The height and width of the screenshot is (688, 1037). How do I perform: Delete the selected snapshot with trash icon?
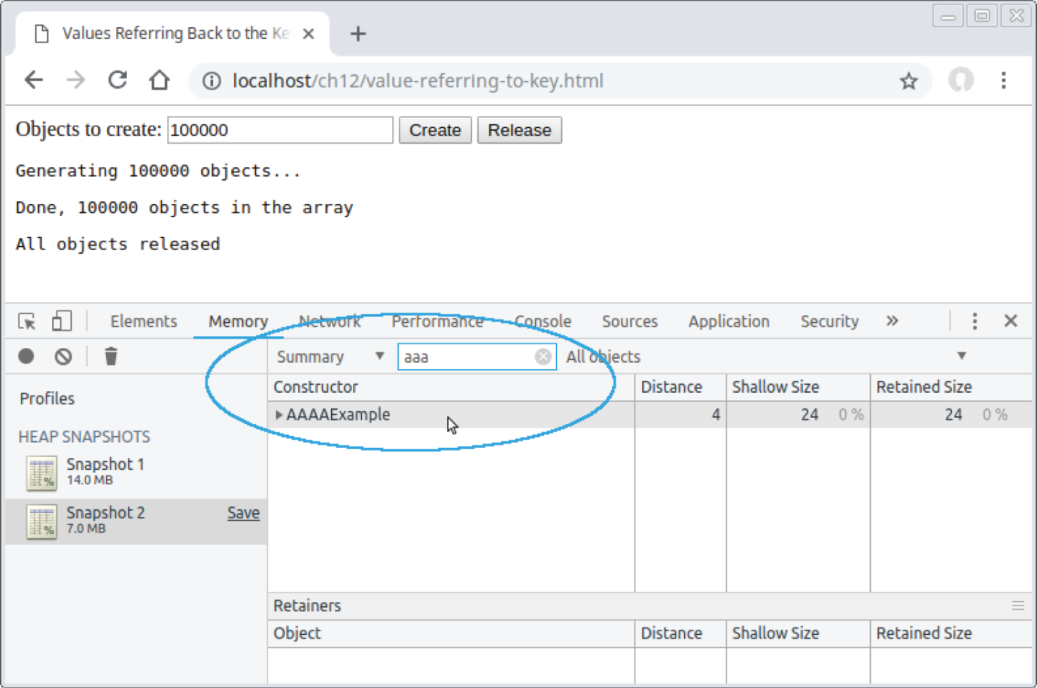pos(111,356)
